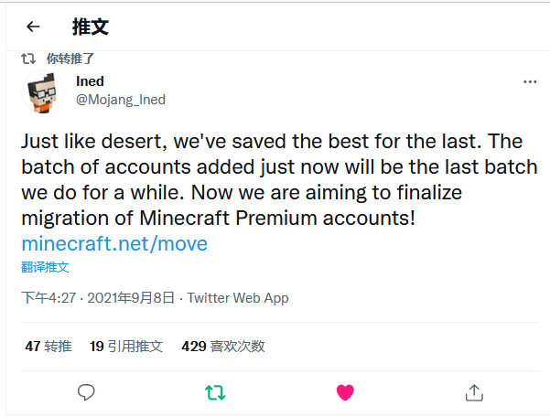Viewport: 550px width, 417px height.
Task: Go back using the left arrow
Action: click(33, 27)
